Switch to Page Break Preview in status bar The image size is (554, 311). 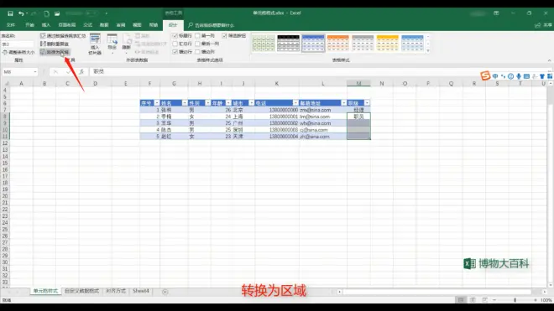tap(485, 300)
